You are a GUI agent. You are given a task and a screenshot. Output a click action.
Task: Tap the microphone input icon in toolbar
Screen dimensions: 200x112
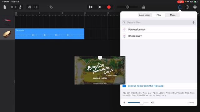tap(20, 7)
